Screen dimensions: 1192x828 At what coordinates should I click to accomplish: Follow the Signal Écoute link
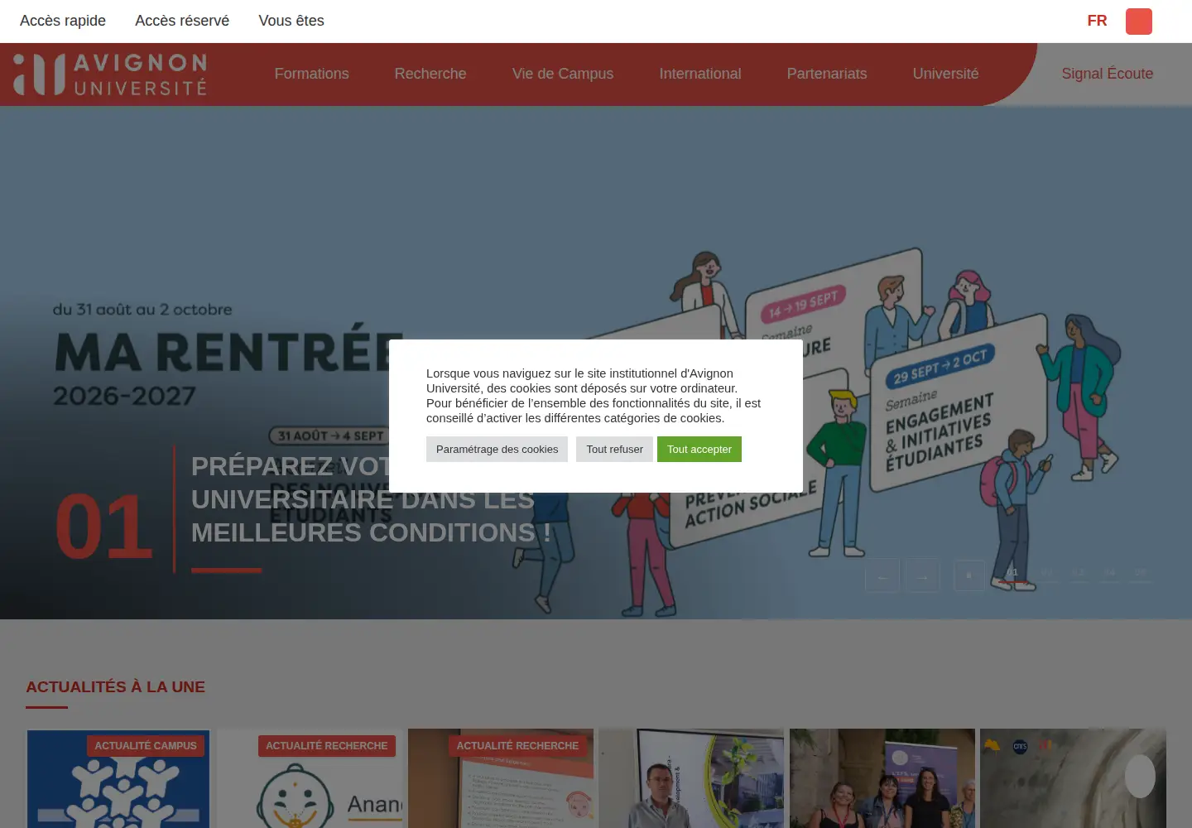(1108, 74)
